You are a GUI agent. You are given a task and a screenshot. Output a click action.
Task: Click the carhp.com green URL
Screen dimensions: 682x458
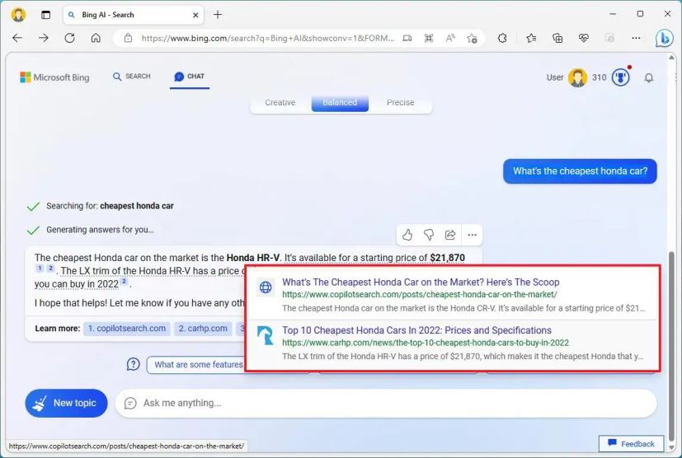426,343
